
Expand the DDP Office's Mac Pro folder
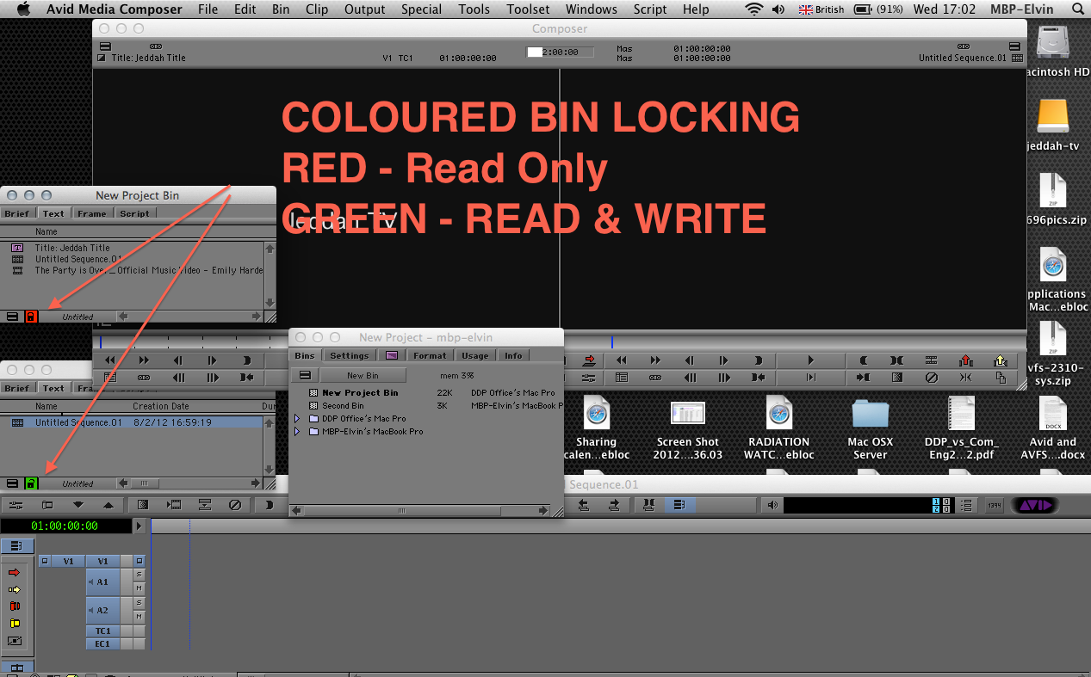pyautogui.click(x=297, y=419)
